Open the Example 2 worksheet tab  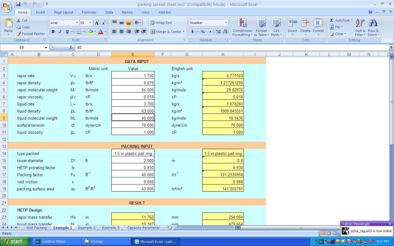[87, 228]
